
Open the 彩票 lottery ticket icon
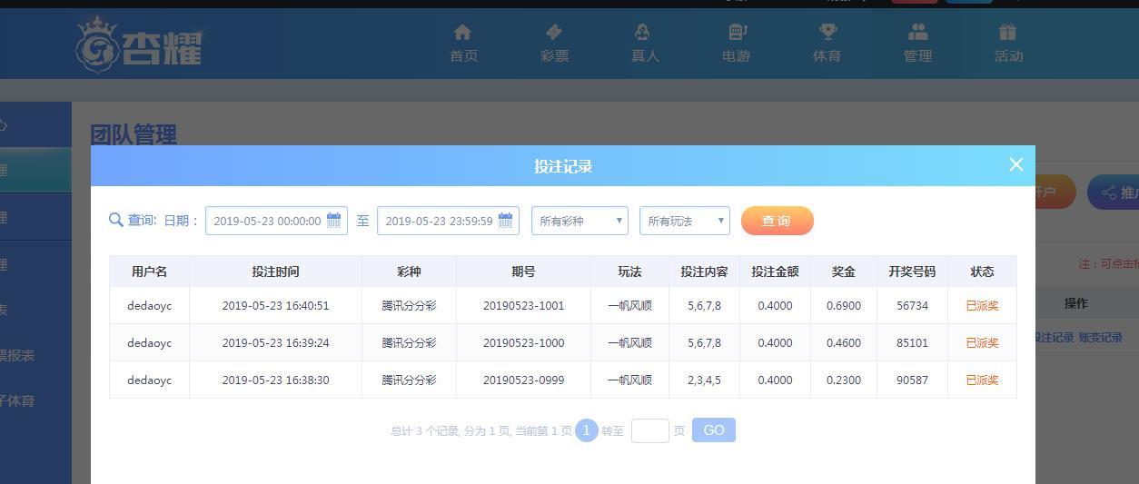(x=553, y=33)
